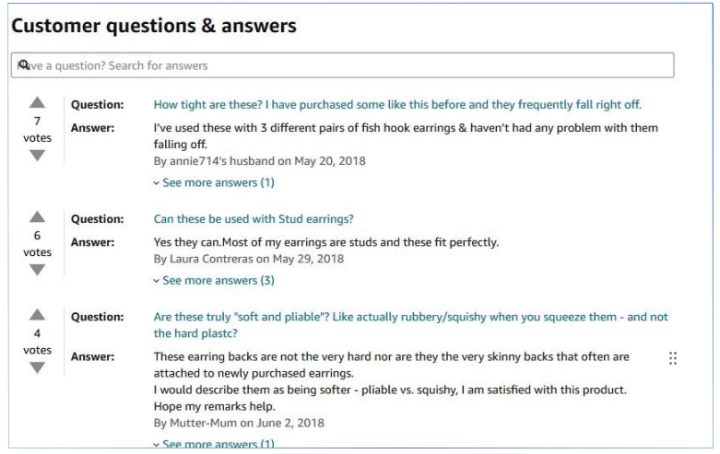Upvote the Stud earrings question
This screenshot has width=720, height=454.
click(x=37, y=217)
